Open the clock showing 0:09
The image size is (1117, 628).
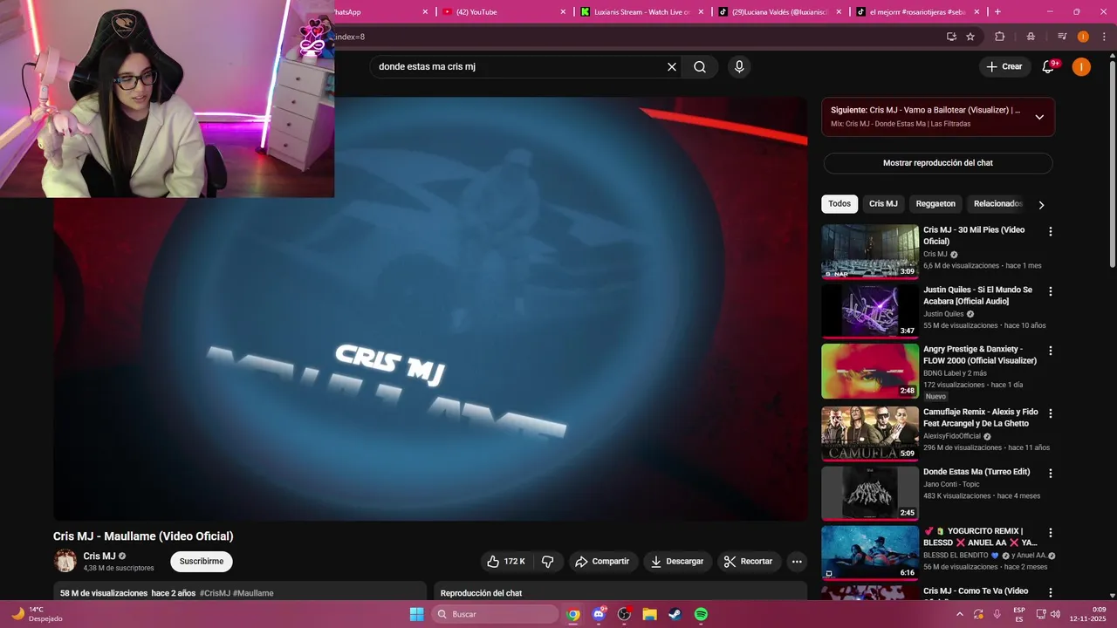1087,614
